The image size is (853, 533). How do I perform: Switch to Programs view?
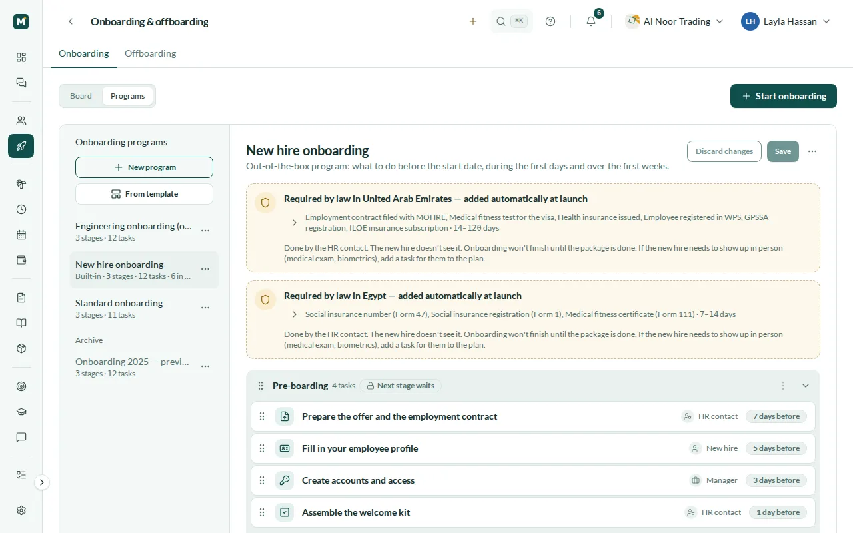(x=127, y=96)
